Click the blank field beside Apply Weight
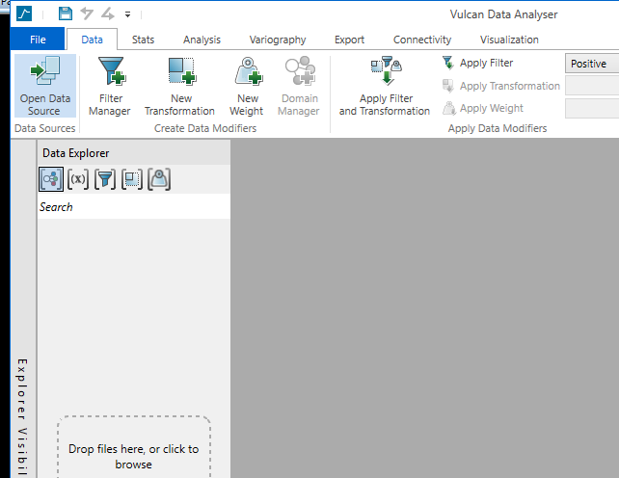The width and height of the screenshot is (619, 478). tap(592, 108)
